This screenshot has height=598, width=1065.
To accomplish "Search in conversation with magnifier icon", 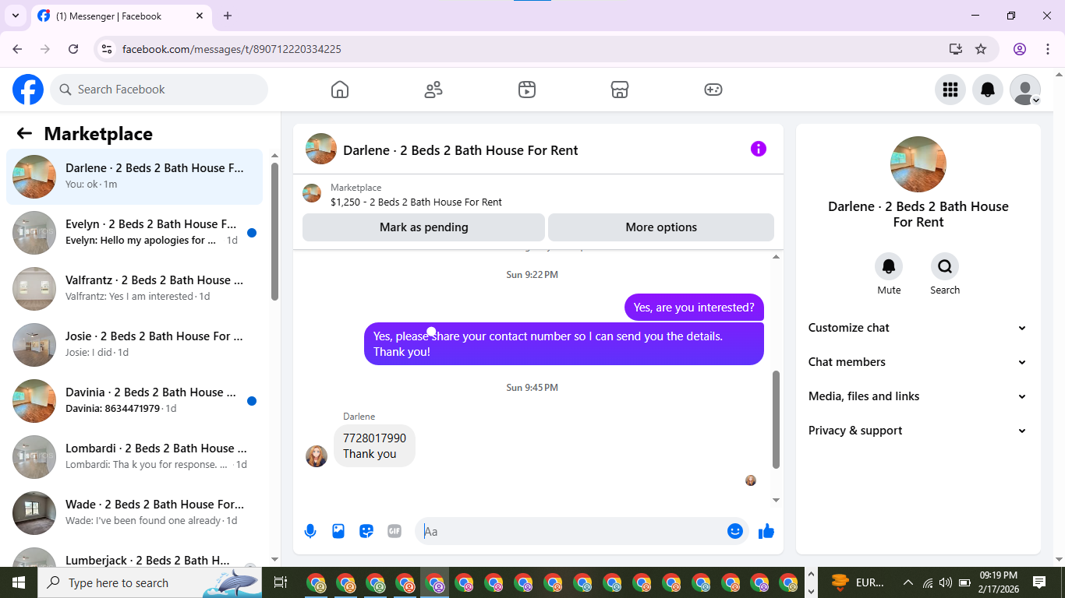I will point(945,266).
